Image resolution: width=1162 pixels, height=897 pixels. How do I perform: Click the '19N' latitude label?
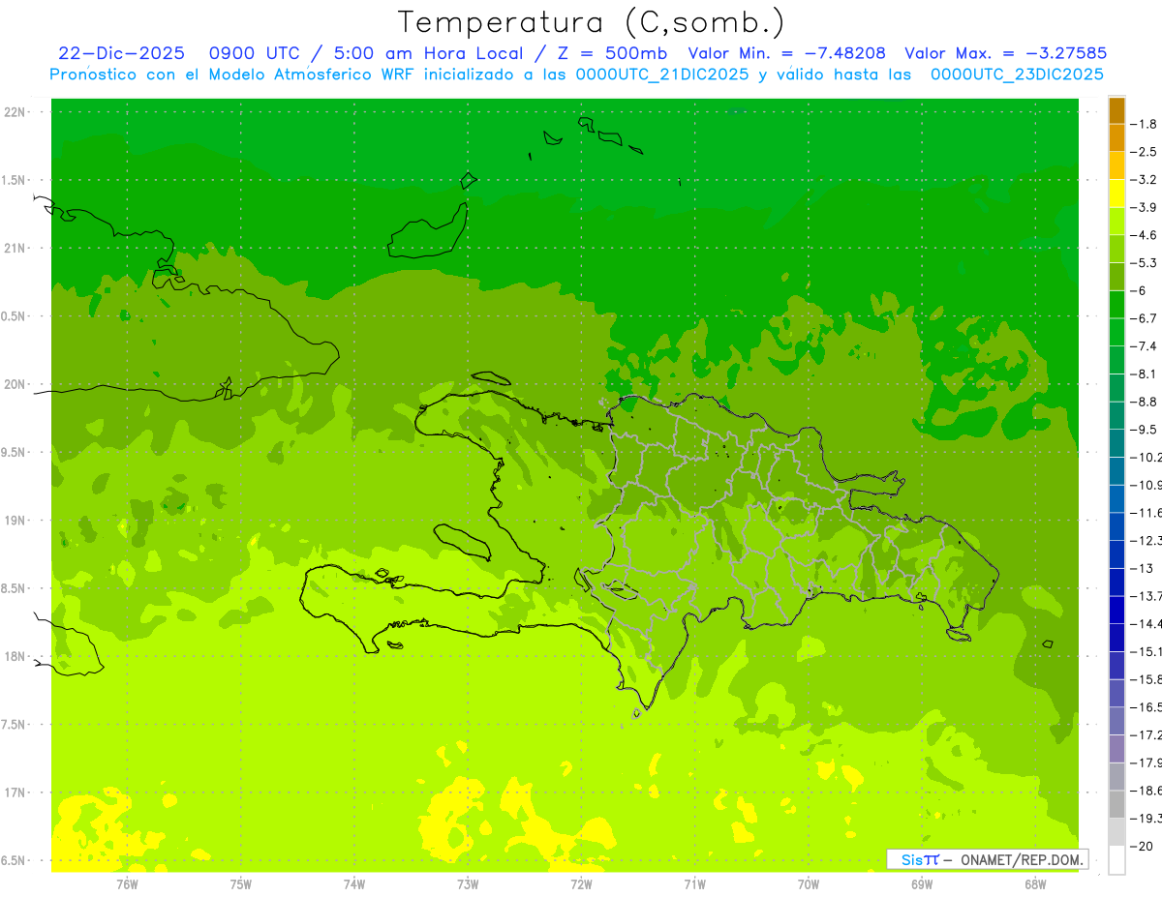(15, 521)
